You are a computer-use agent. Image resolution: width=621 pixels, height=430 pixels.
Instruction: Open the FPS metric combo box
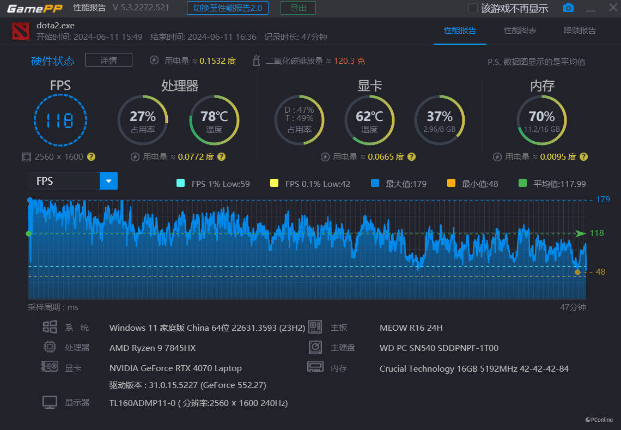coord(74,181)
